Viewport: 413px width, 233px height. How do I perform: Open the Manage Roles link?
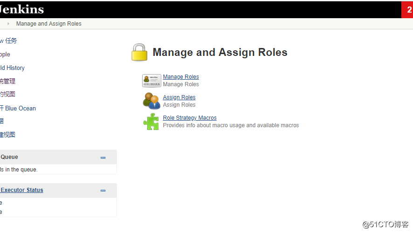181,77
